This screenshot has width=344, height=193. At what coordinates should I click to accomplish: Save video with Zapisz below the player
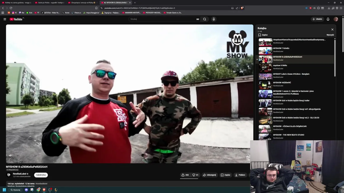point(225,175)
